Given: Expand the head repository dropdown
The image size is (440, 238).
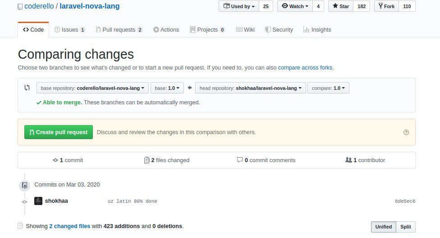Looking at the screenshot, I should click(x=251, y=88).
